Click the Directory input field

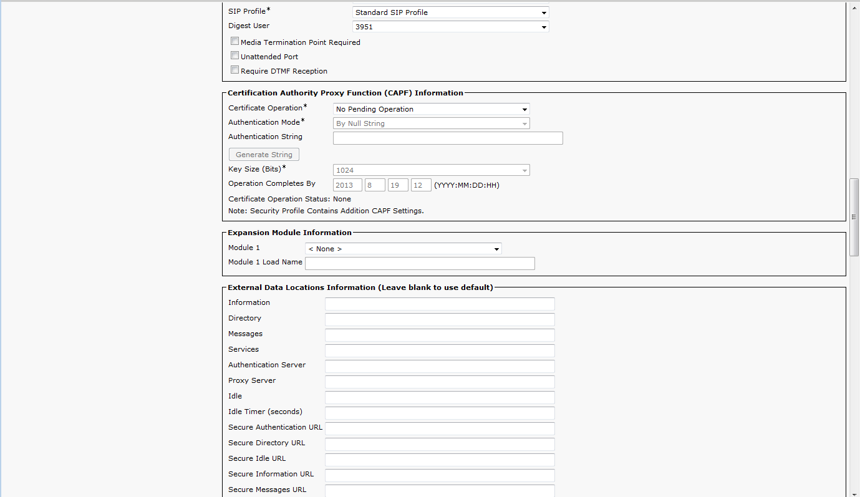(x=439, y=319)
